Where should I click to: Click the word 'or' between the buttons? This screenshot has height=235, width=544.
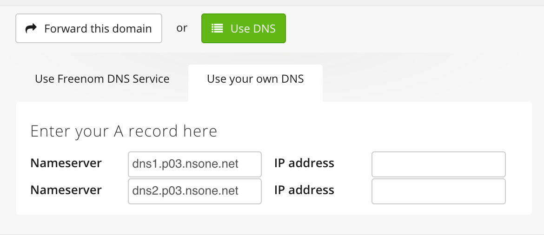click(182, 28)
